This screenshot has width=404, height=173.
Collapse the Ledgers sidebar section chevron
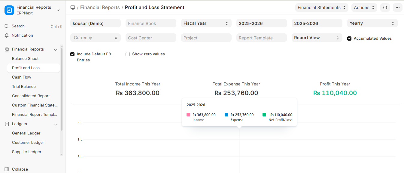coord(56,124)
